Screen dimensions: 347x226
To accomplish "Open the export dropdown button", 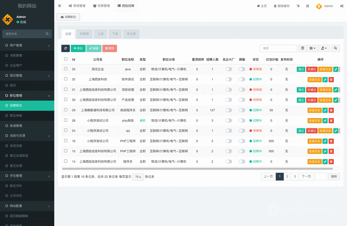I will coord(324,48).
